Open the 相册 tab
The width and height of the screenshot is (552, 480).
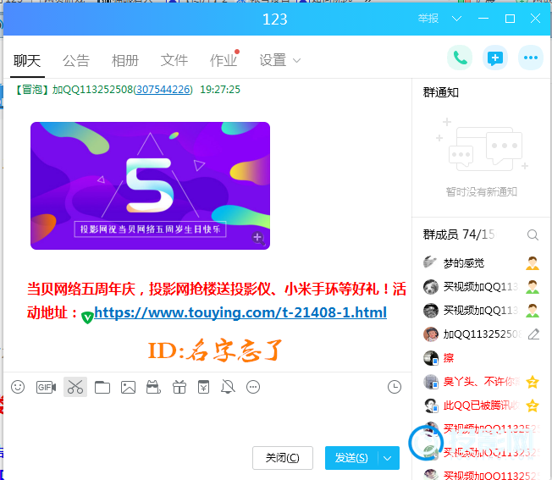[x=125, y=60]
